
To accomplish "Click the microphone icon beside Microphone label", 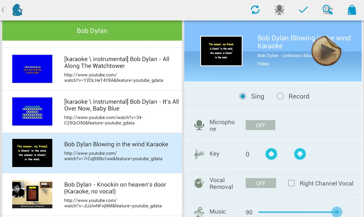I will (x=199, y=125).
